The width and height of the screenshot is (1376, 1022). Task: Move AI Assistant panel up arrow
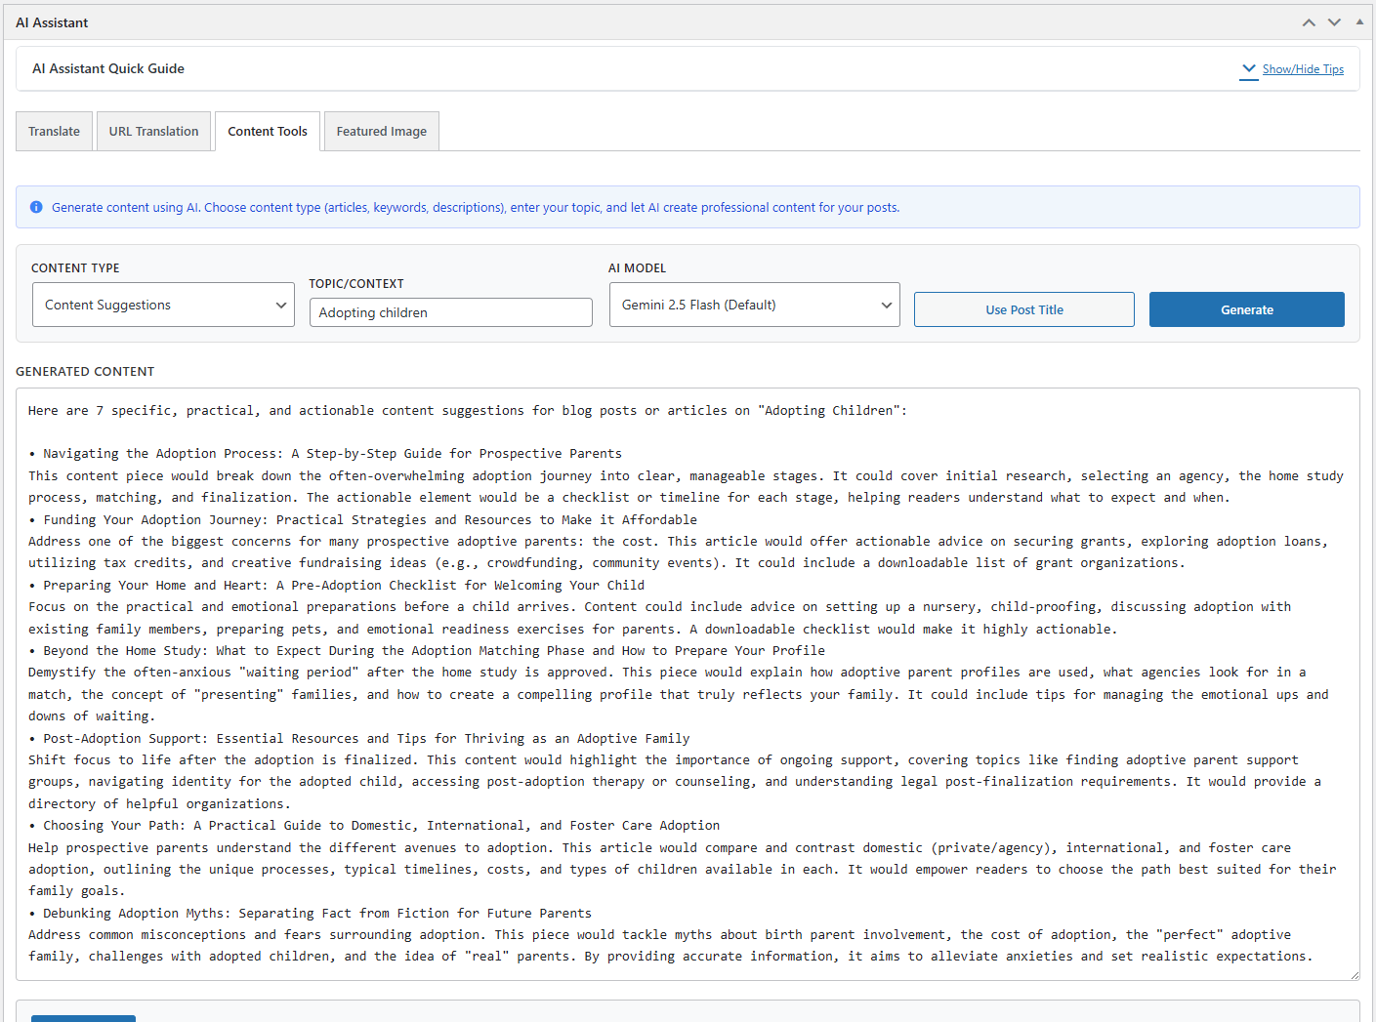click(1309, 22)
